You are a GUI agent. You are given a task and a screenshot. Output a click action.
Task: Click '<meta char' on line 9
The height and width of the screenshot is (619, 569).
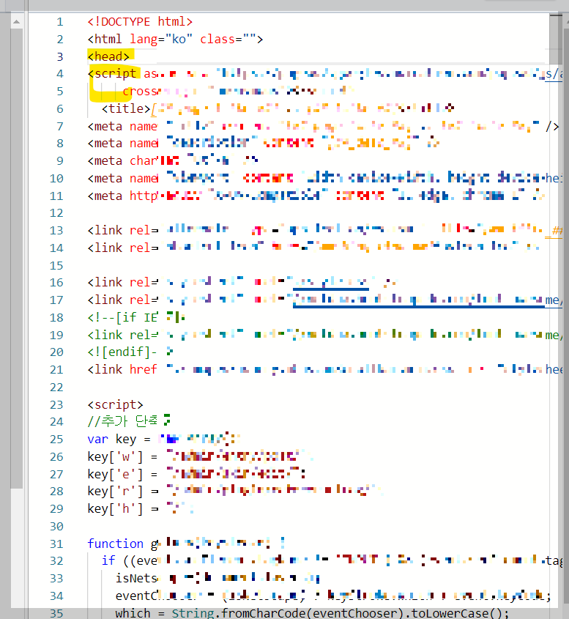[x=122, y=160]
